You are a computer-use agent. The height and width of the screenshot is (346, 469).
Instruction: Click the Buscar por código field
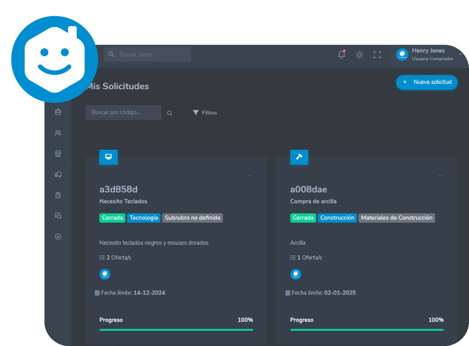tap(123, 113)
